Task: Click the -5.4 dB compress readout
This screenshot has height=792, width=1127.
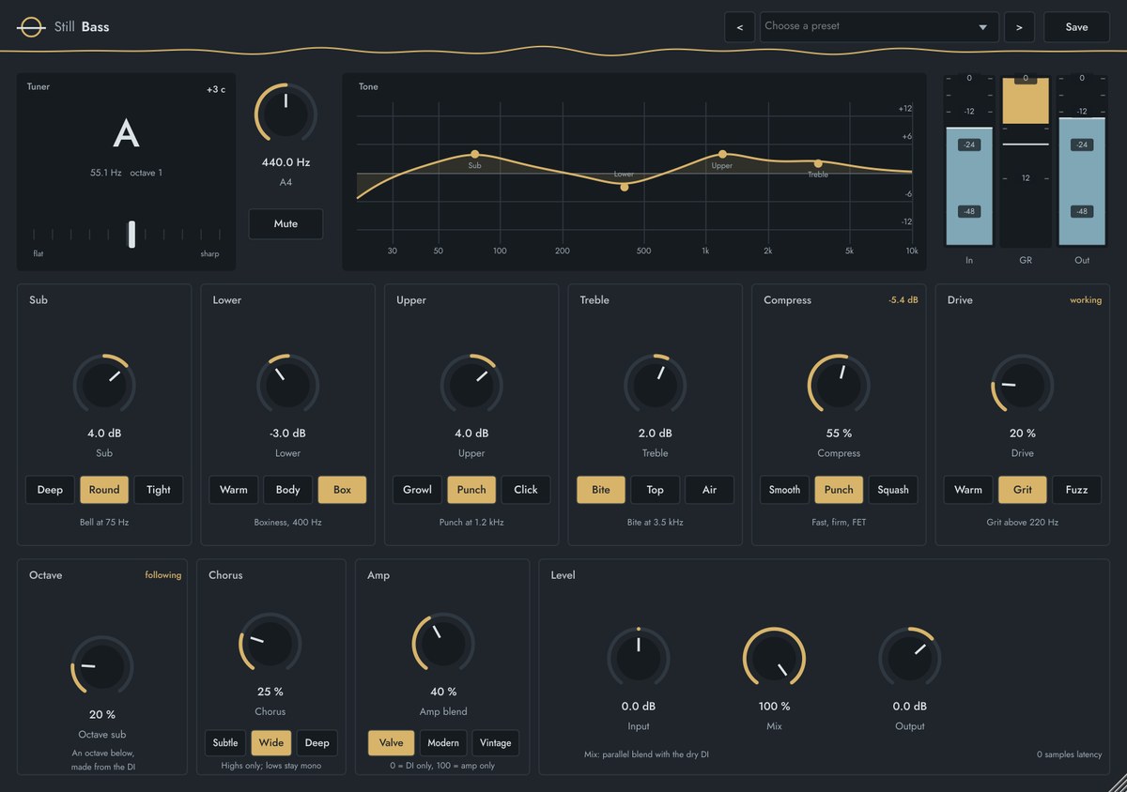Action: [903, 300]
